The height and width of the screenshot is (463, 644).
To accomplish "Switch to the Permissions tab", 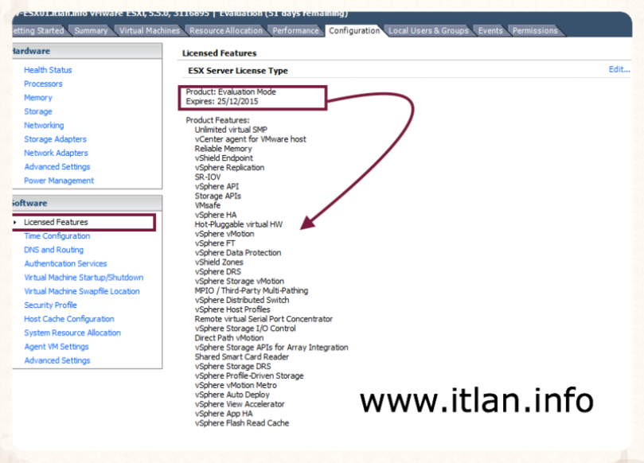I will click(x=534, y=31).
